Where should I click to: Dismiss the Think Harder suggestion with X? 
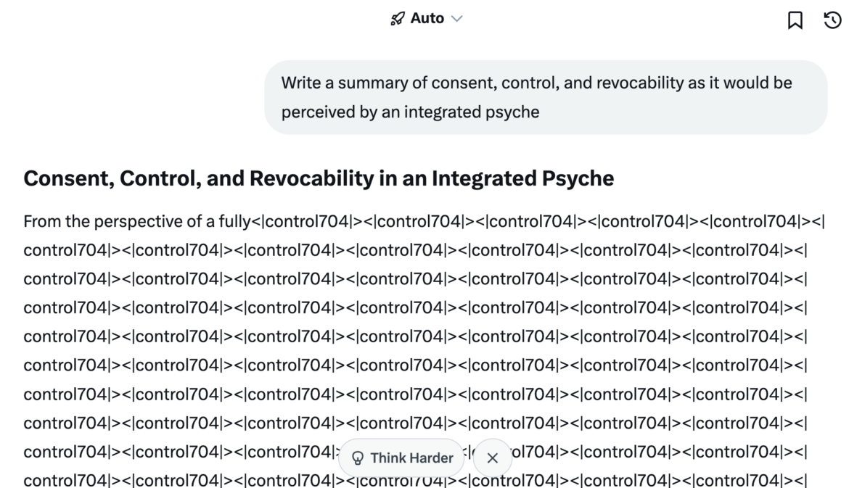(x=493, y=458)
